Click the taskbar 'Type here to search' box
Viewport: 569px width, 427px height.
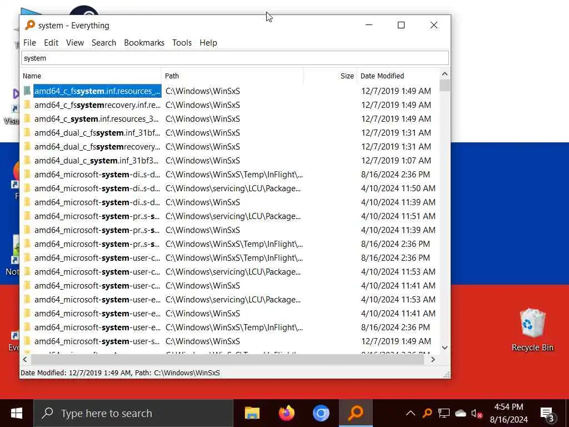click(x=133, y=413)
